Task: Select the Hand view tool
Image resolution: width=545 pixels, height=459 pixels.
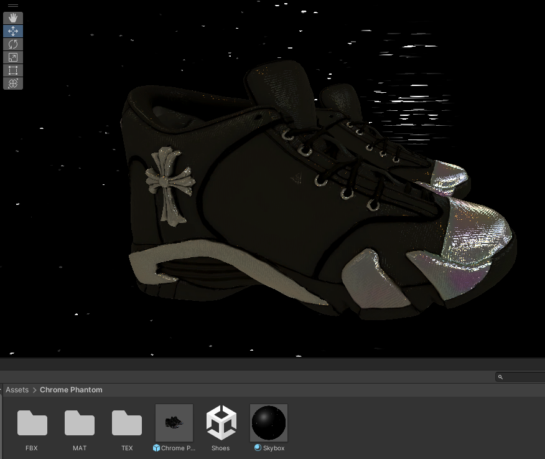Action: (13, 17)
